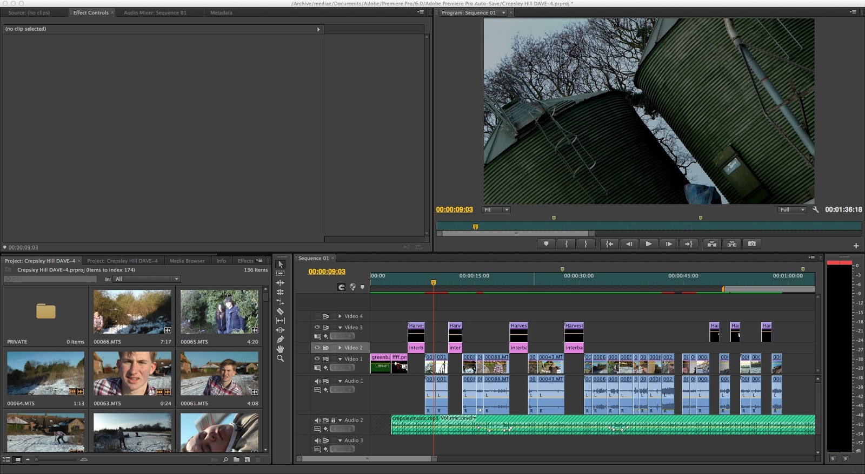Open the Info tab

221,261
